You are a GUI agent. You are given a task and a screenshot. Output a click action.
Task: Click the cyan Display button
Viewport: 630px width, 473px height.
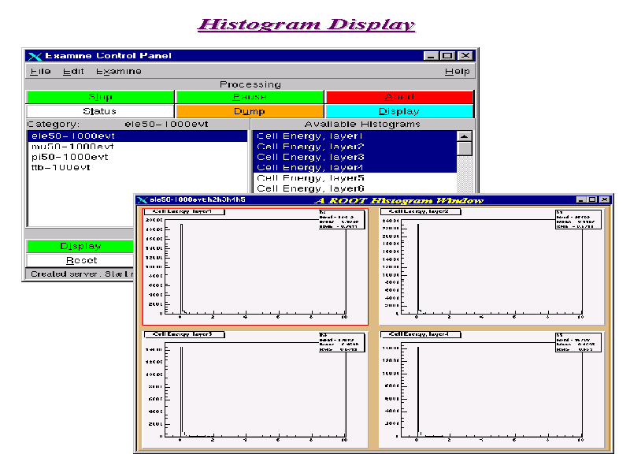(x=399, y=111)
